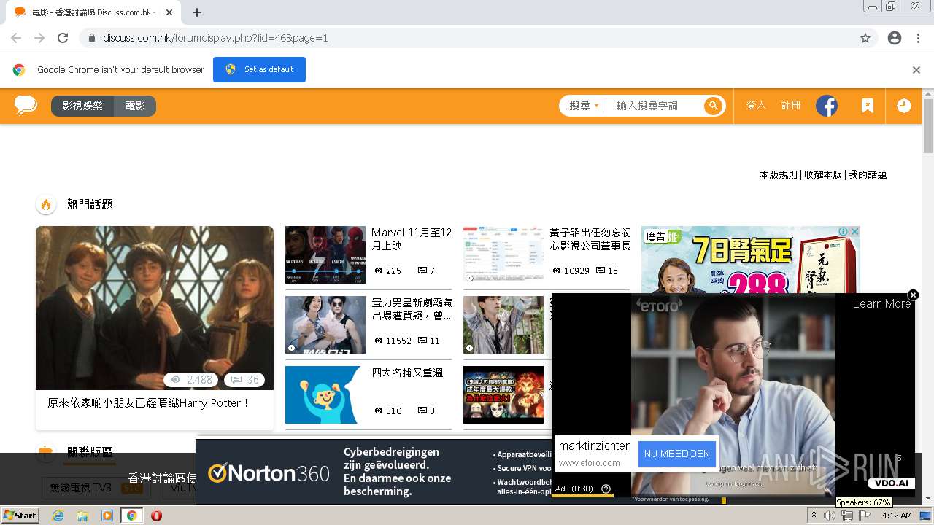Click the NU MEEDOEN button
Image resolution: width=934 pixels, height=525 pixels.
coord(677,454)
